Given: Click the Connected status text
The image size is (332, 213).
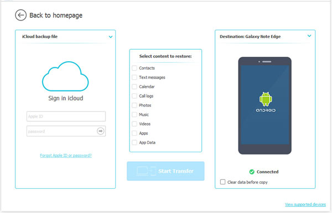Looking at the screenshot, I should [267, 172].
